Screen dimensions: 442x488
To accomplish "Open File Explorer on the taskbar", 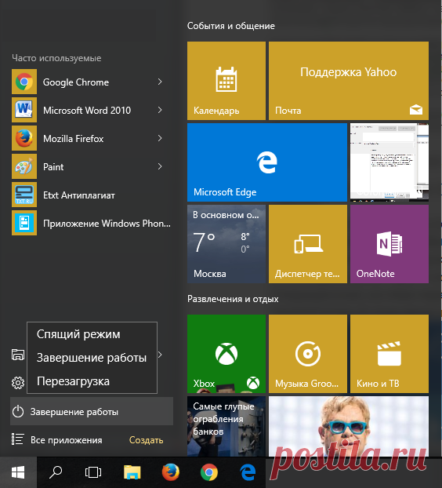I will pyautogui.click(x=132, y=472).
